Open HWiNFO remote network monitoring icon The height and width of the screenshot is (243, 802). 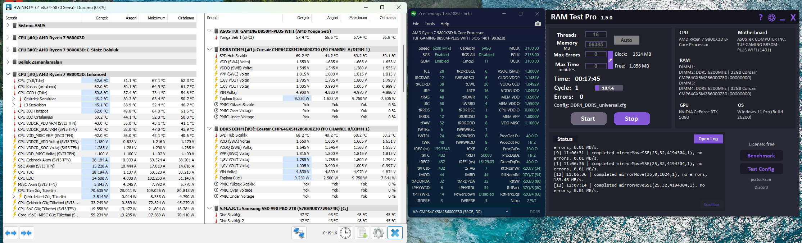[x=299, y=233]
